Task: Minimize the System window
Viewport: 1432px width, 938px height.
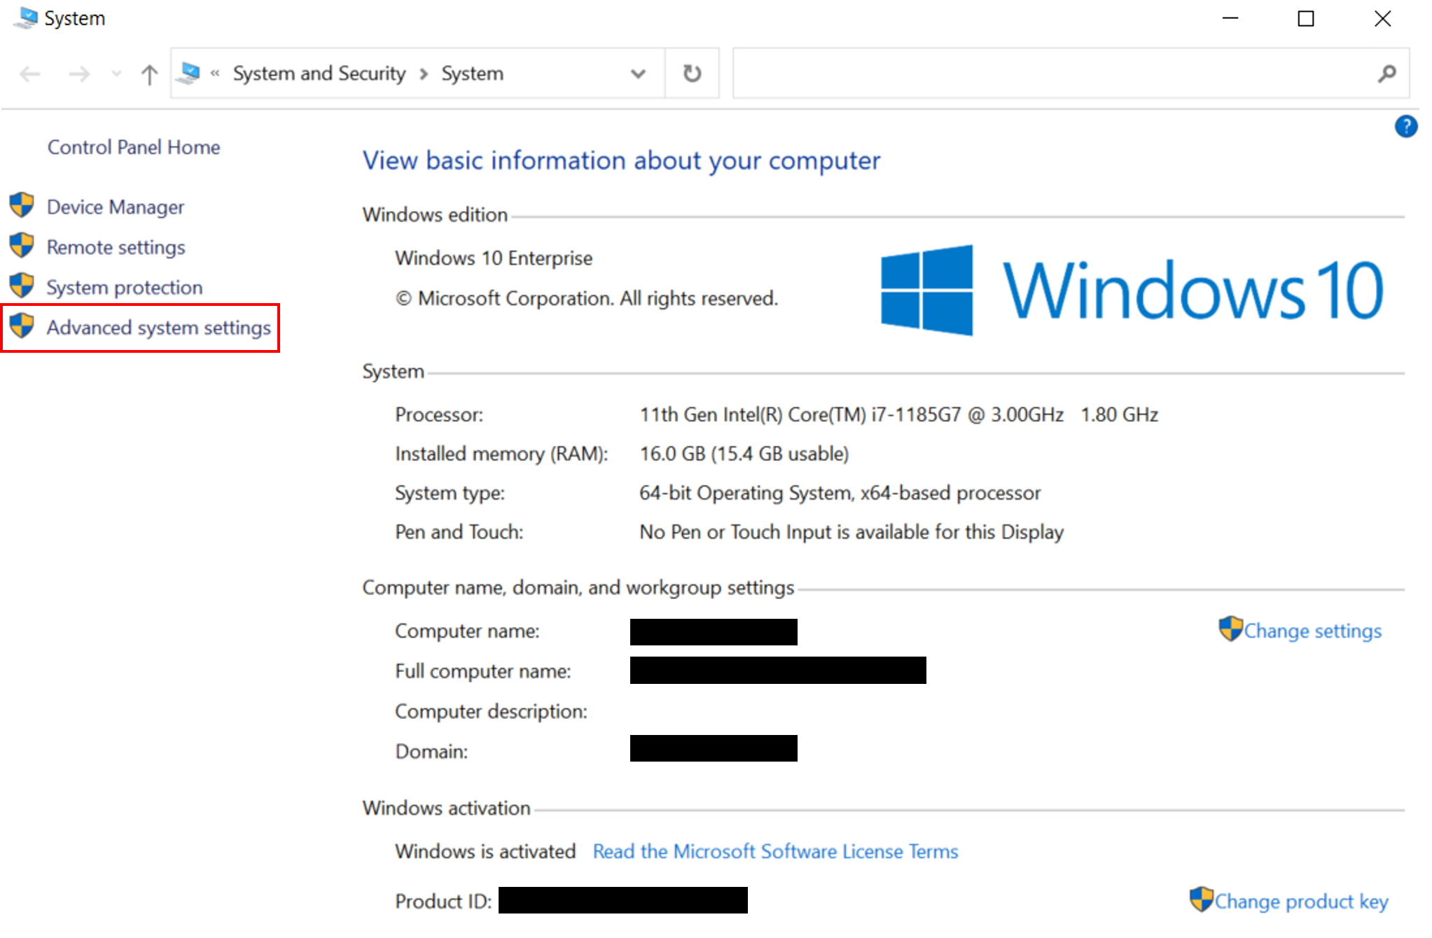Action: 1230,18
